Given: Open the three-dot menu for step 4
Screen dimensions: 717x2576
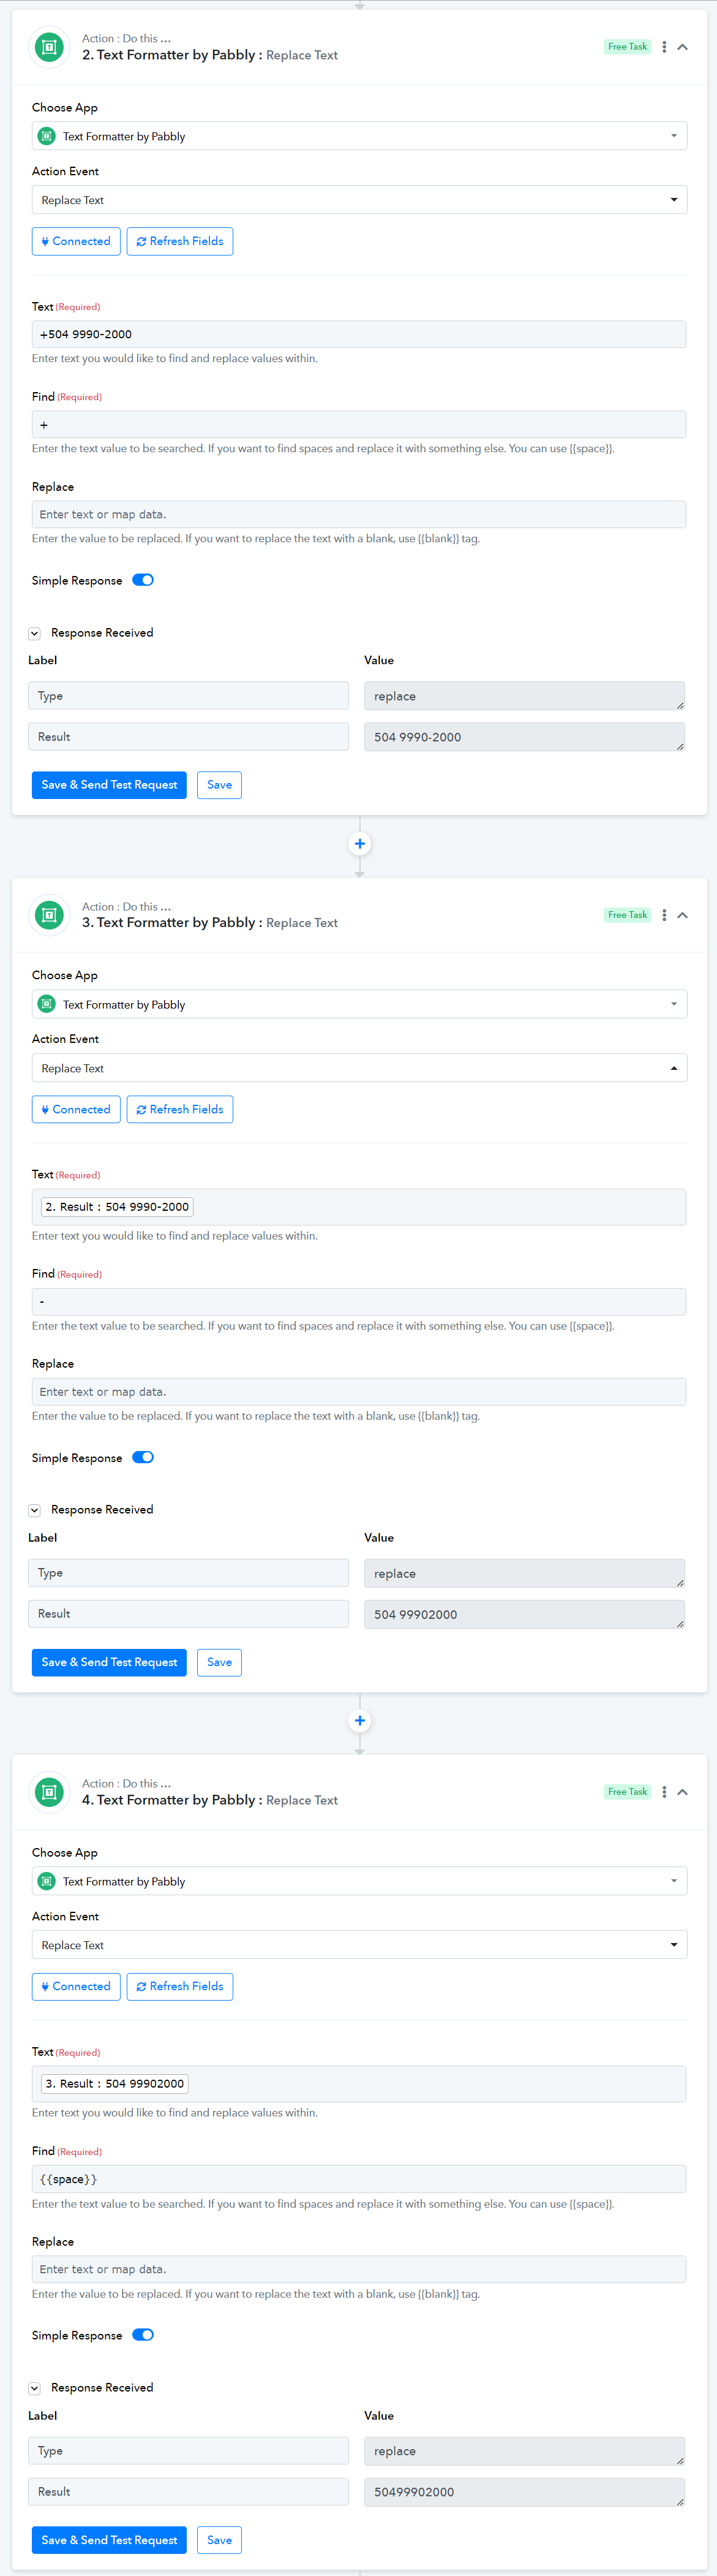Looking at the screenshot, I should [664, 1792].
